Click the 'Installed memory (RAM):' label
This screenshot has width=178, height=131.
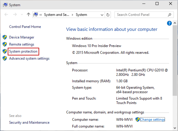tap(91, 81)
